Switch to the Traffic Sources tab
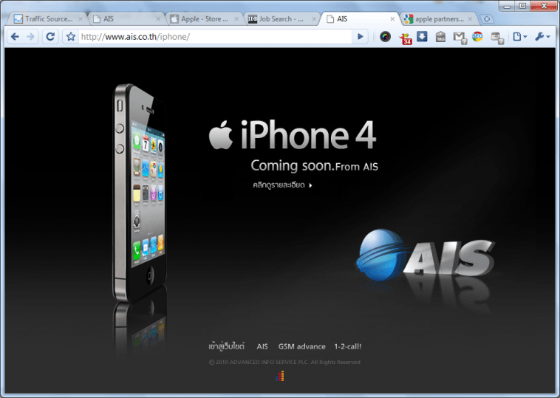 pos(46,18)
